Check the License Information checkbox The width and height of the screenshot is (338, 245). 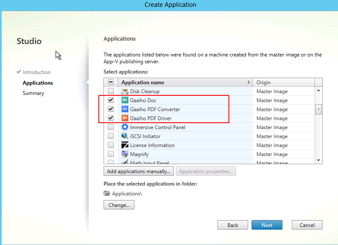[111, 145]
